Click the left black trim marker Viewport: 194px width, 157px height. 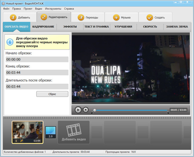92,113
